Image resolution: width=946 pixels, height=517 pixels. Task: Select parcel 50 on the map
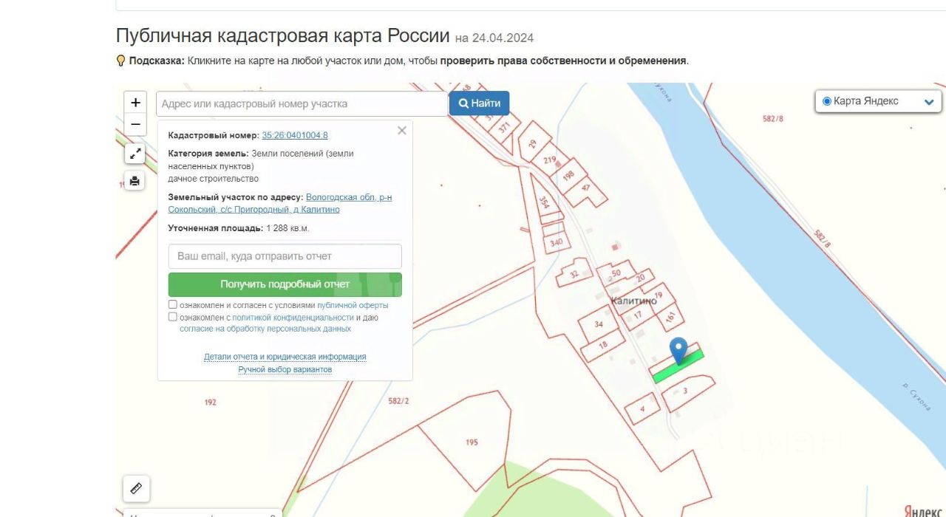pyautogui.click(x=616, y=273)
